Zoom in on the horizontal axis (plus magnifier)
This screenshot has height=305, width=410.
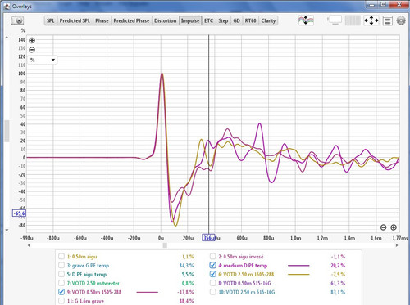(394, 227)
